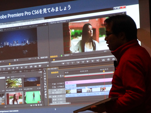The image size is (151, 113).
Task: Click the Snap magnet icon in timeline
Action: pyautogui.click(x=58, y=76)
